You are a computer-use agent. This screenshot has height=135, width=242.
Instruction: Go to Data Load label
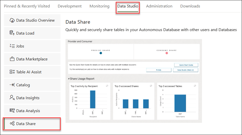point(25,33)
